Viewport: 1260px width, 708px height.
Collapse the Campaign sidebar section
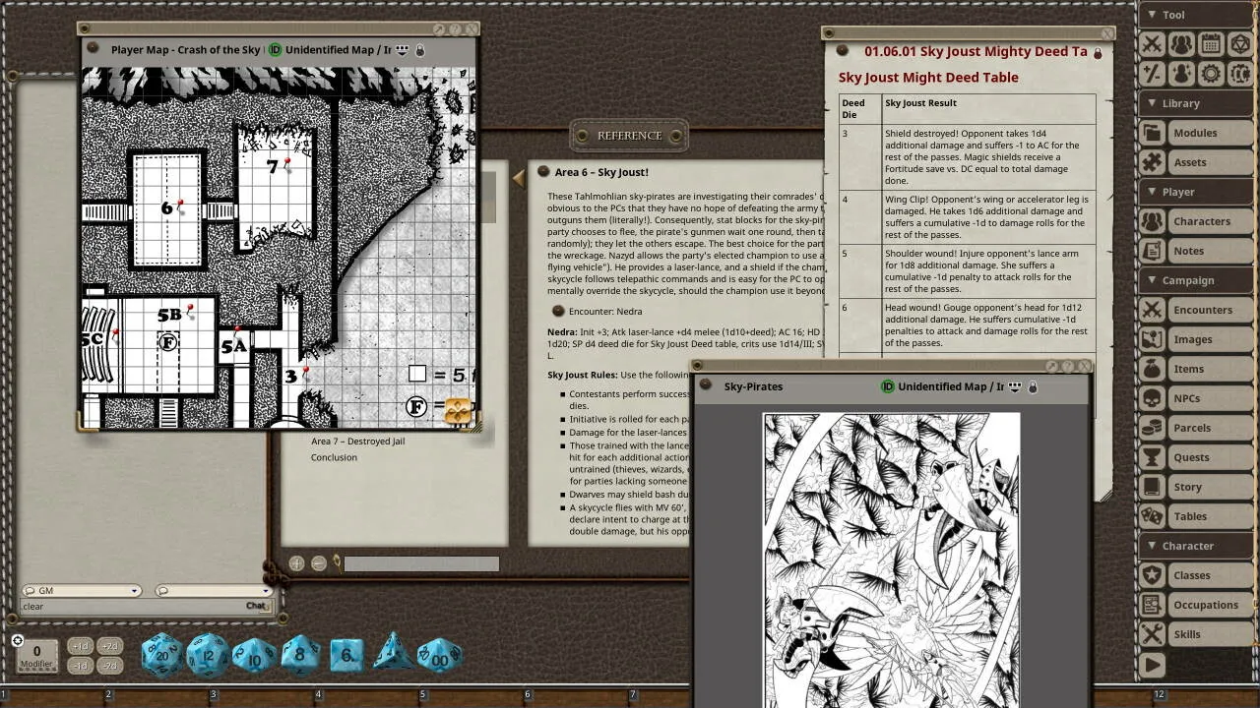coord(1196,280)
